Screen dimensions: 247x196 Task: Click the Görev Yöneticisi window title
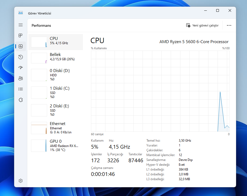[40, 13]
